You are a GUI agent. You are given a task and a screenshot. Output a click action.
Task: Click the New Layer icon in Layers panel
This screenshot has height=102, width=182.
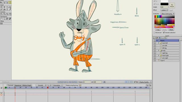(x=154, y=38)
